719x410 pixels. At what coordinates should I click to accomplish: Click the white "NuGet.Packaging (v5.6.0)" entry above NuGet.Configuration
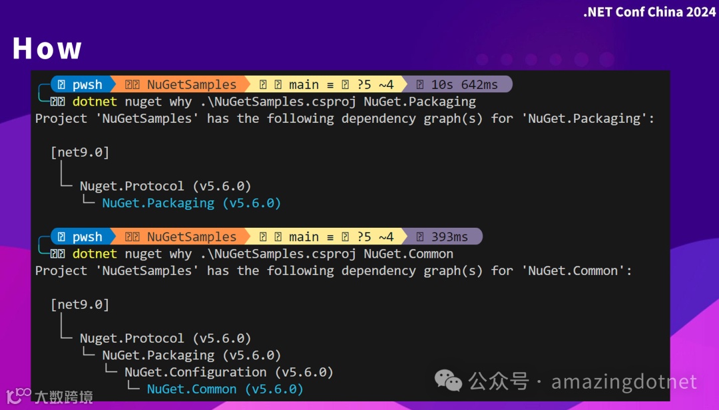(191, 356)
